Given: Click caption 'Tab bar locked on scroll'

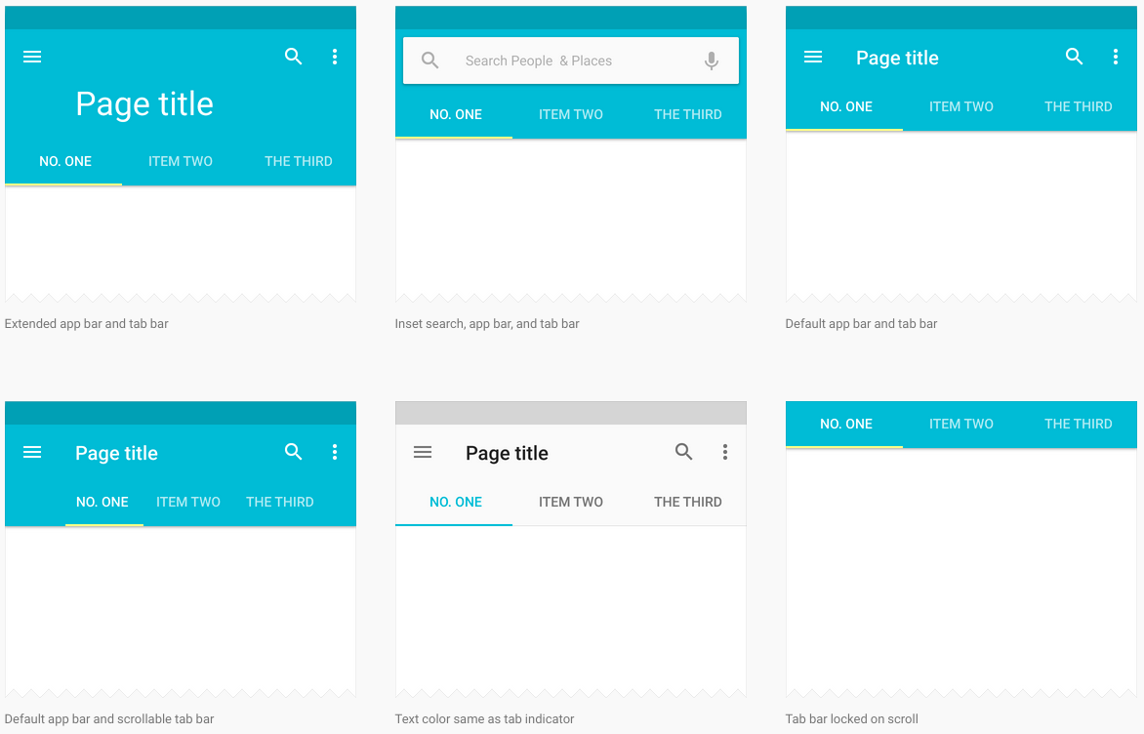Looking at the screenshot, I should (851, 718).
